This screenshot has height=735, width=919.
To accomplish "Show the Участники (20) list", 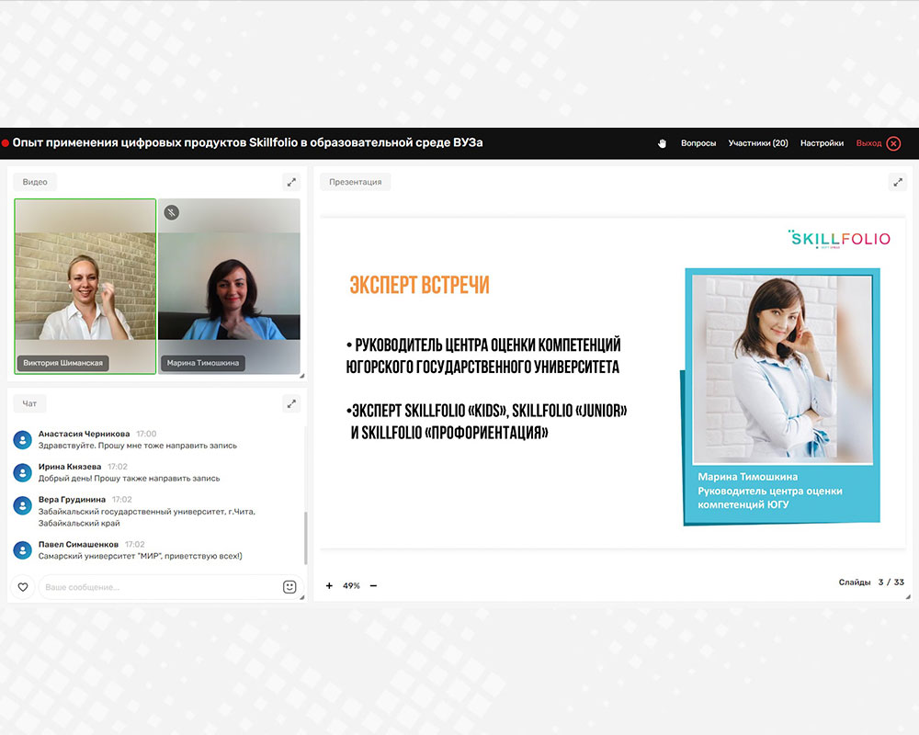I will 758,143.
